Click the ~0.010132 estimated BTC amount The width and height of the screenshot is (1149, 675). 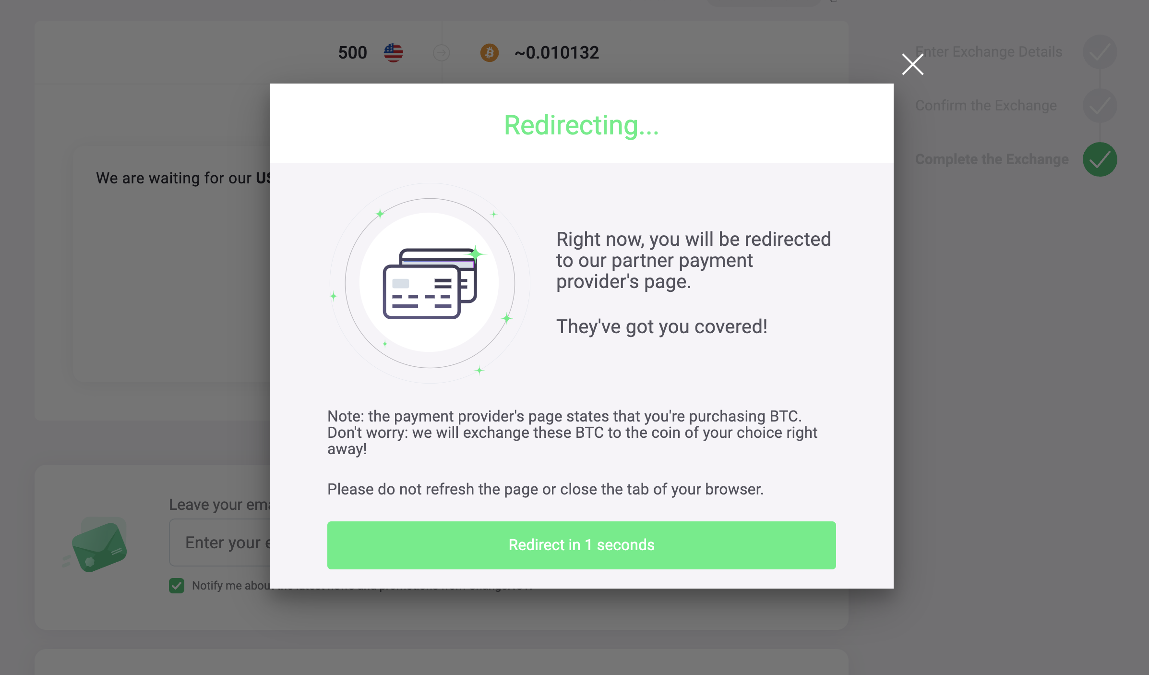click(x=557, y=53)
